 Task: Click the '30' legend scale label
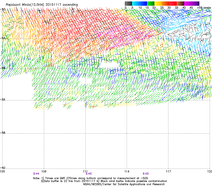tap(169, 8)
